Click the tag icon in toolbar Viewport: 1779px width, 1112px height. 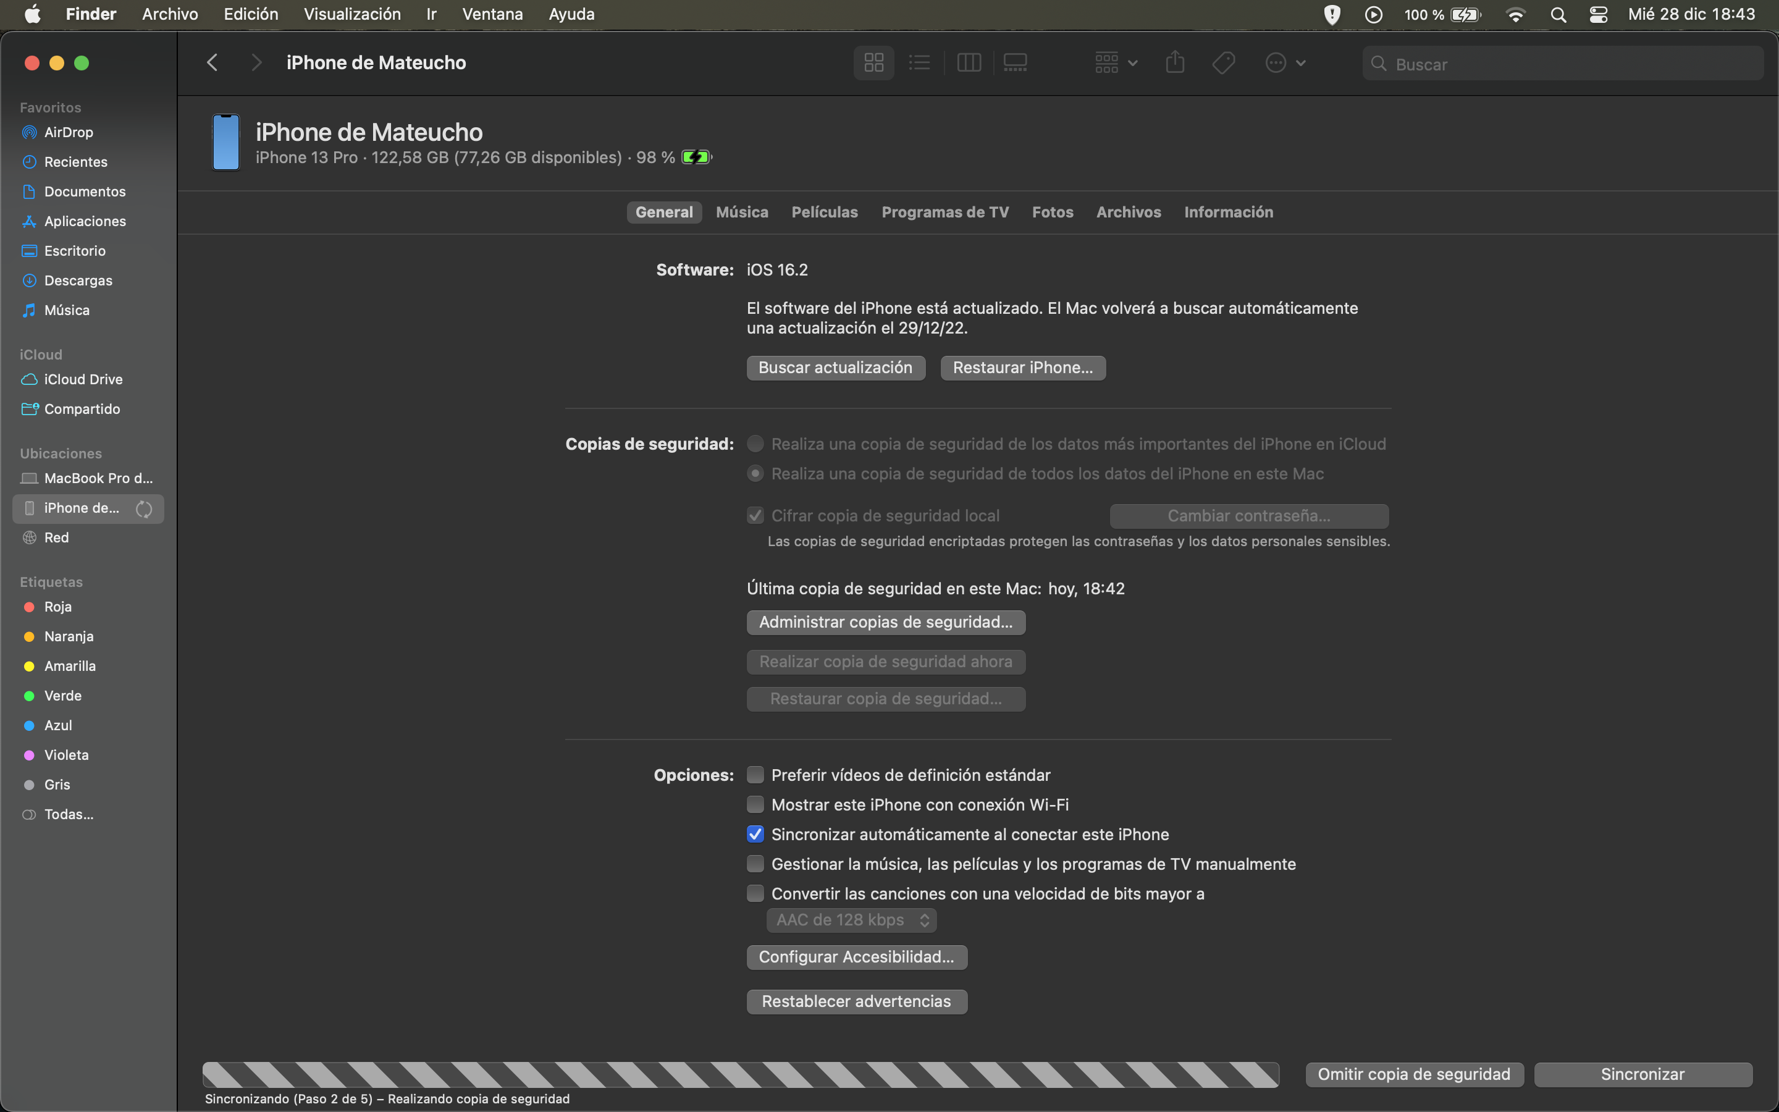(1223, 63)
